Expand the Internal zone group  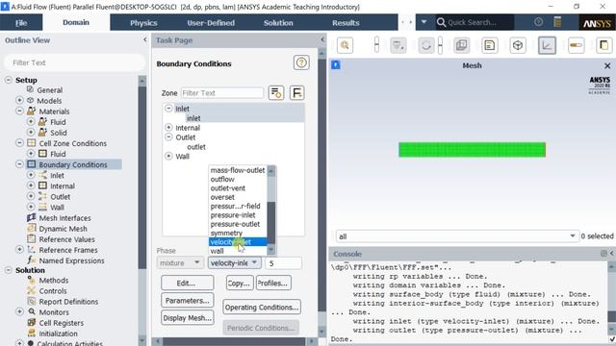[168, 128]
